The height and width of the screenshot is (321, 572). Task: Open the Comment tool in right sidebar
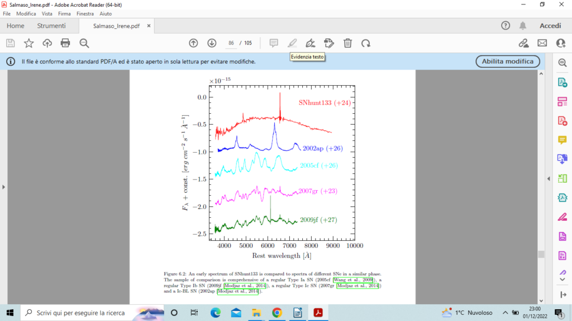(562, 140)
